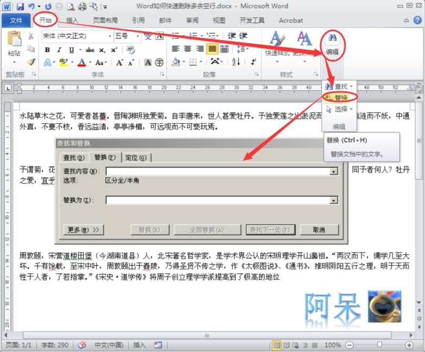Apply text highlight color
The image size is (425, 352).
point(64,62)
